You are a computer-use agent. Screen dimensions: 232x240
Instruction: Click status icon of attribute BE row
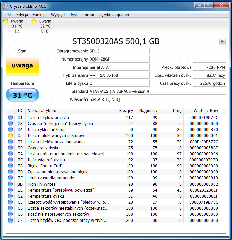click(10, 190)
